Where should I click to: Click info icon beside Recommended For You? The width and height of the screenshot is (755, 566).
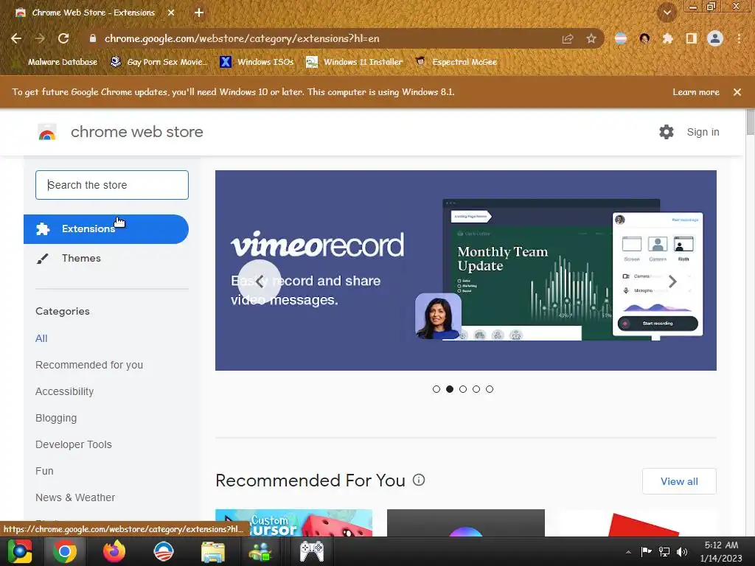[x=419, y=480]
